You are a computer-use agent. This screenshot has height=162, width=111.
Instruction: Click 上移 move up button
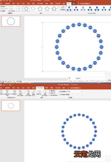(18, 6)
